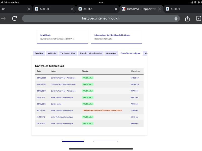202x151 pixels.
Task: Open the partially visible Kilométrage tab
Action: 145,53
